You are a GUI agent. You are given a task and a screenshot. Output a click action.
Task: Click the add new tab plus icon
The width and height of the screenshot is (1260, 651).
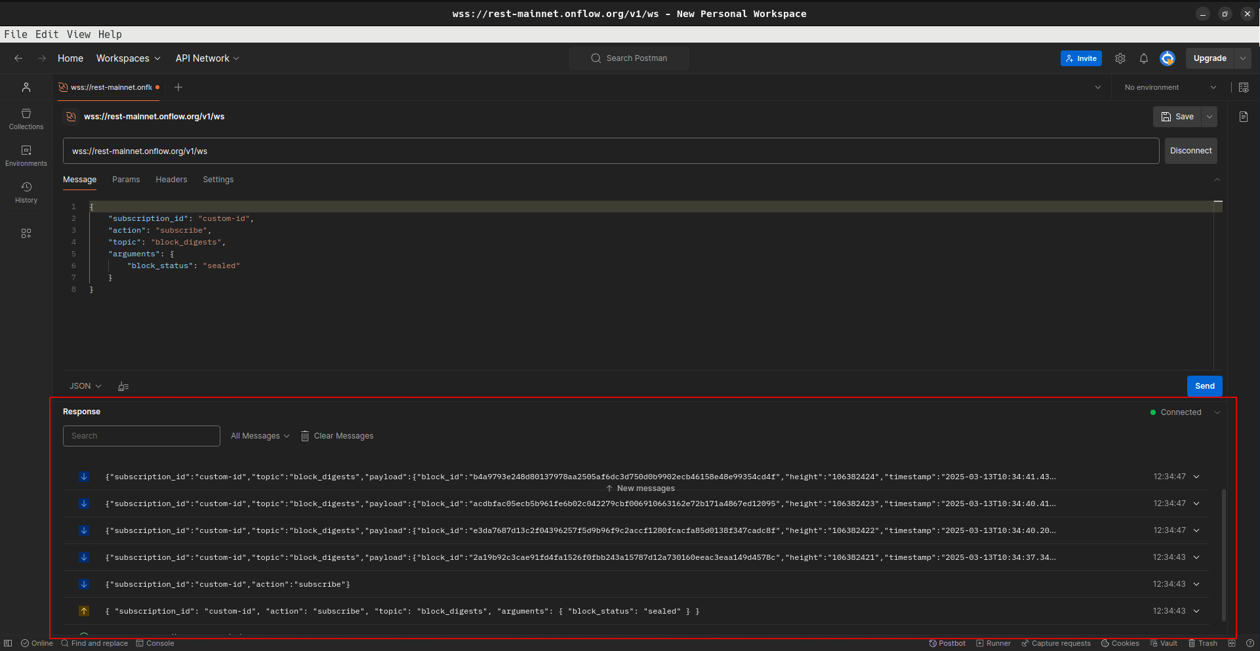coord(178,87)
